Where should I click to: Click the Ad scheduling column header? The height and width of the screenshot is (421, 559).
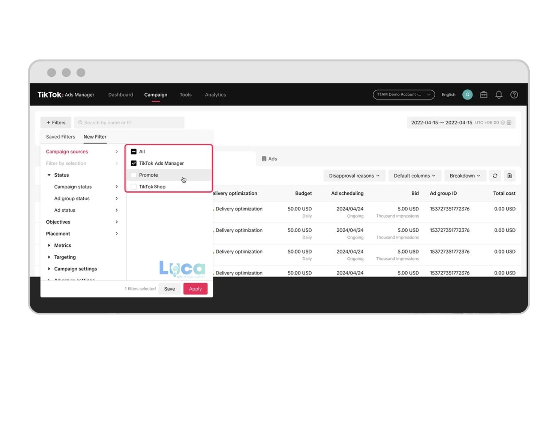[x=347, y=193]
